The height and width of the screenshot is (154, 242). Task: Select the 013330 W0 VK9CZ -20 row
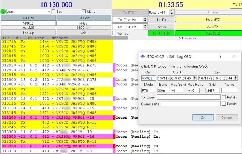tap(57, 151)
